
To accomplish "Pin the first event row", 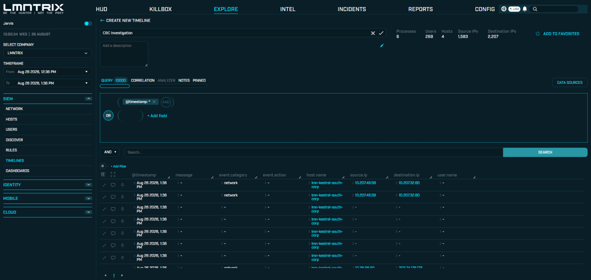I will (x=122, y=185).
